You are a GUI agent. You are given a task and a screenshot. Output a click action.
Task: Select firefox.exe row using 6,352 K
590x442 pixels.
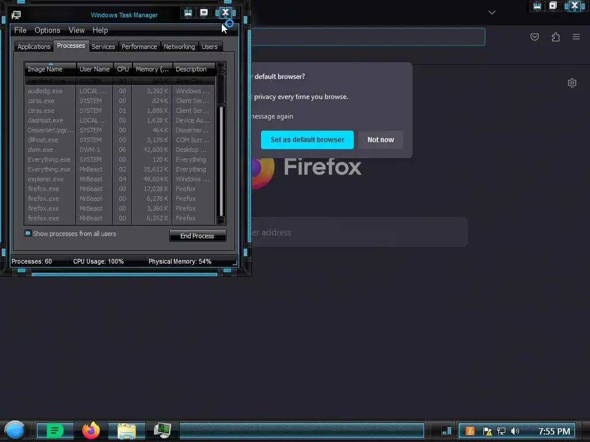point(120,218)
